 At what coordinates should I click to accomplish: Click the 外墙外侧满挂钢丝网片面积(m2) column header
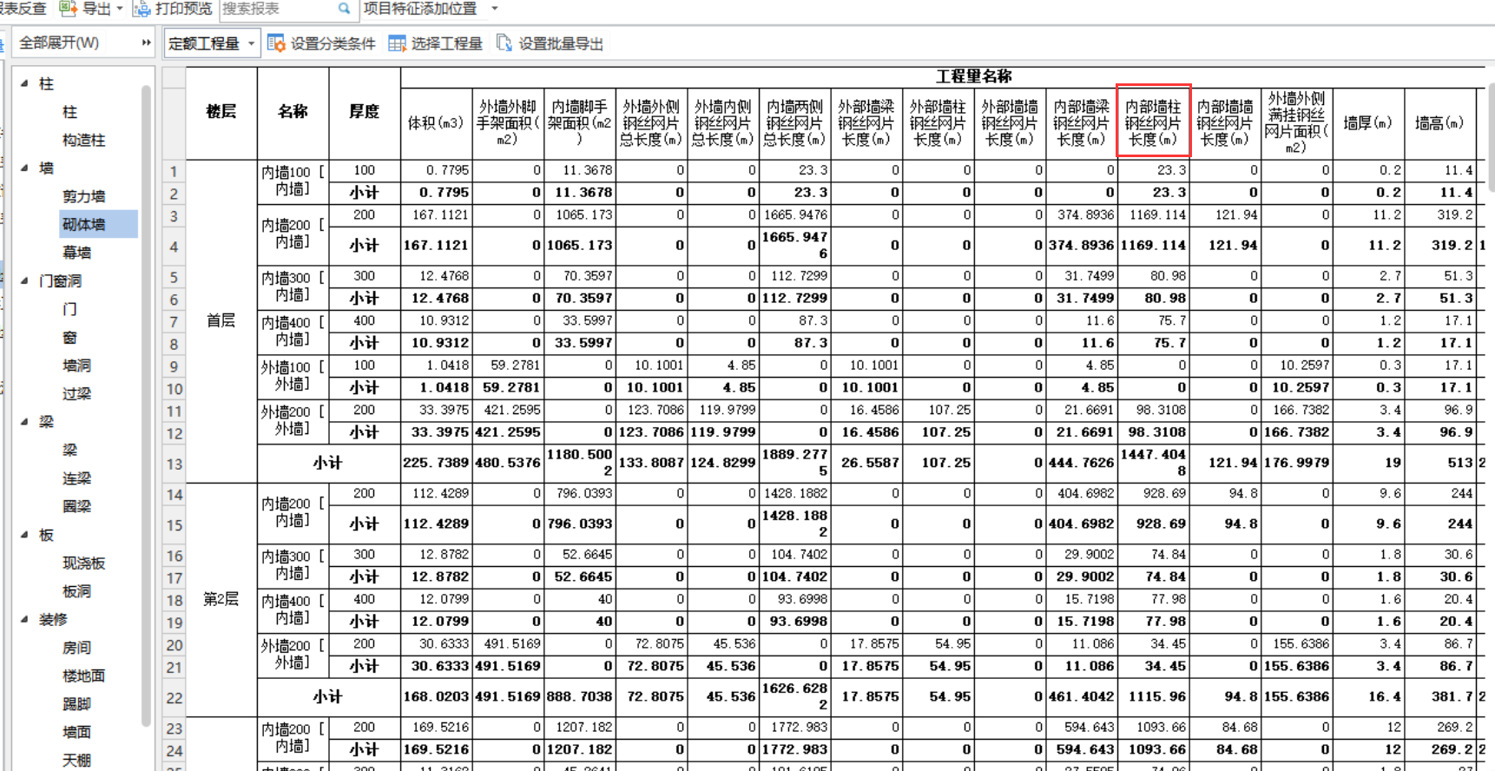1295,122
